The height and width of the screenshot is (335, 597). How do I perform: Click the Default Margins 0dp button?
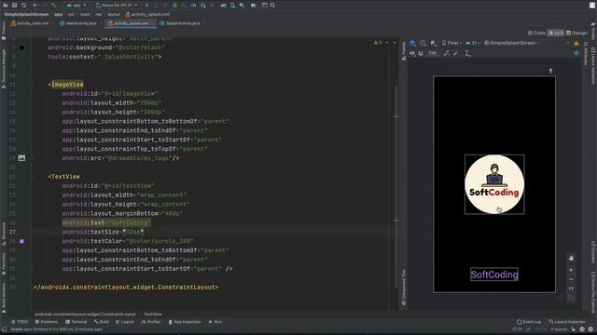coord(433,54)
